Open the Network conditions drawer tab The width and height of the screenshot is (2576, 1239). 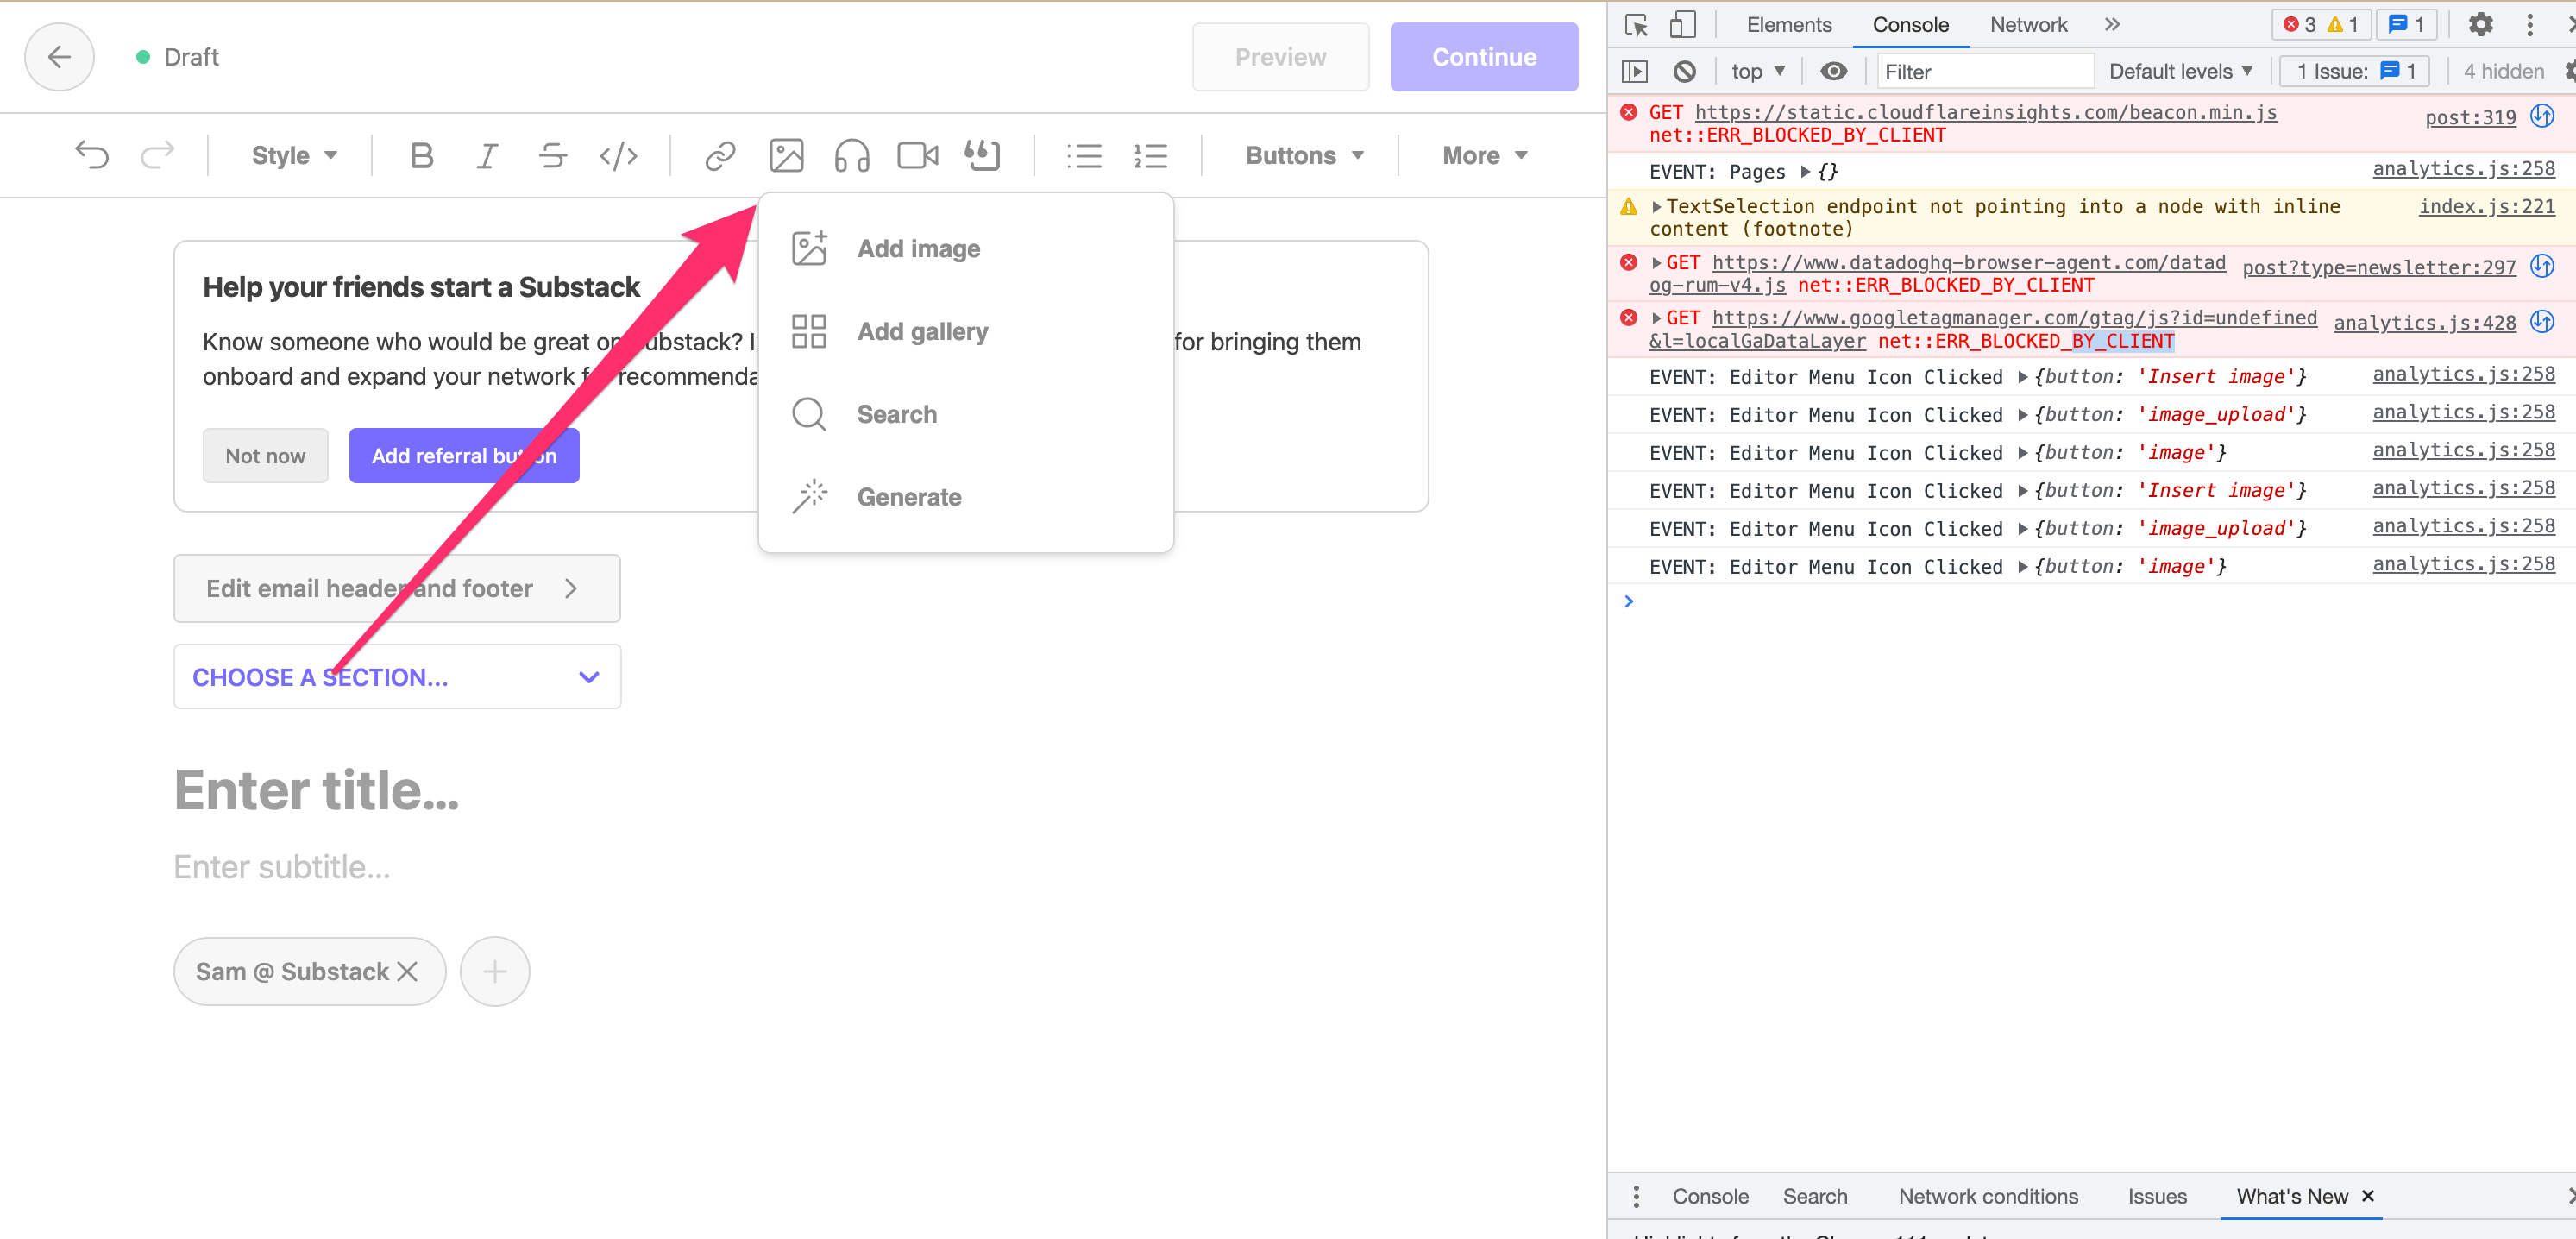(x=1988, y=1196)
